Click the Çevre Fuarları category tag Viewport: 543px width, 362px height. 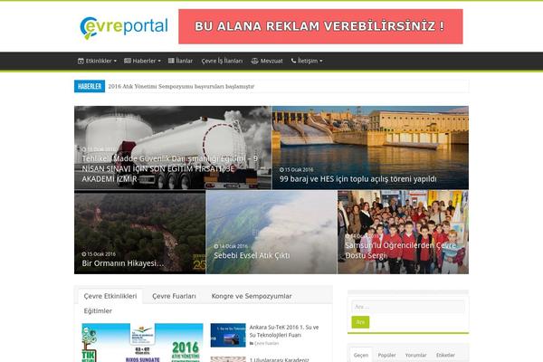(x=266, y=343)
